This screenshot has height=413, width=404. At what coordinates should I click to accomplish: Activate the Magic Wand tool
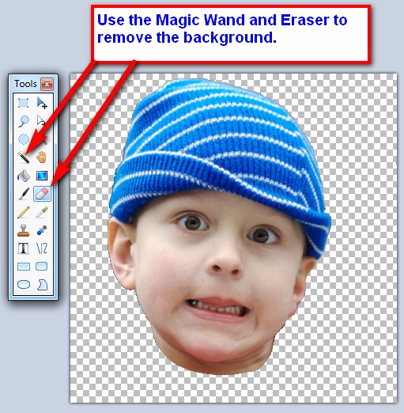tap(24, 157)
